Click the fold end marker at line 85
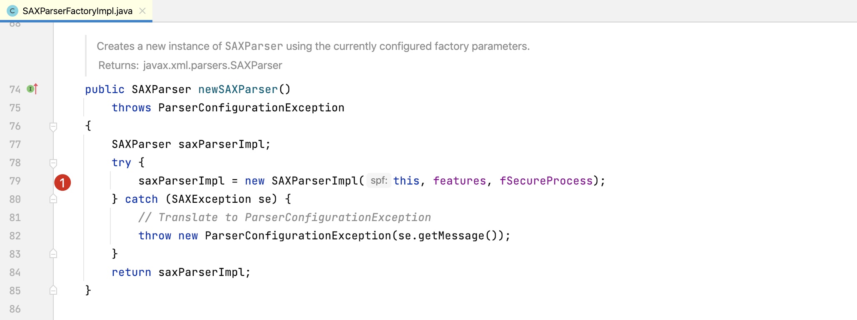The image size is (857, 320). pos(53,290)
